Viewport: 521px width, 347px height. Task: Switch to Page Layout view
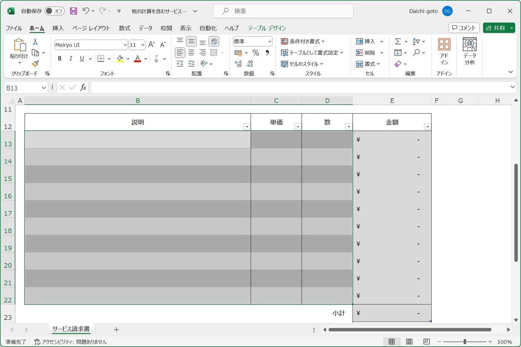(x=409, y=342)
